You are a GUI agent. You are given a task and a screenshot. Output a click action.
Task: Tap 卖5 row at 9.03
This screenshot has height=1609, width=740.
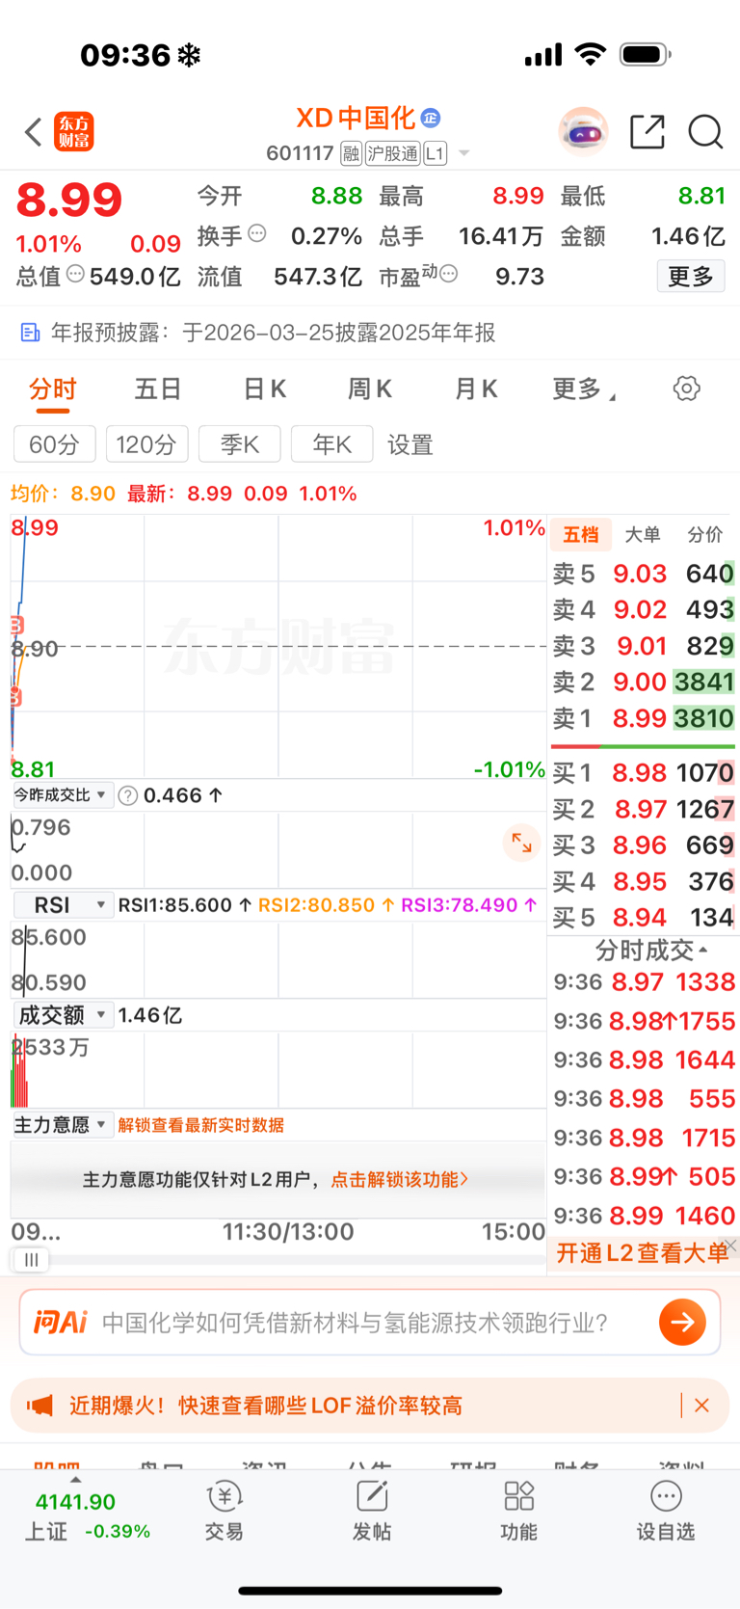coord(643,574)
